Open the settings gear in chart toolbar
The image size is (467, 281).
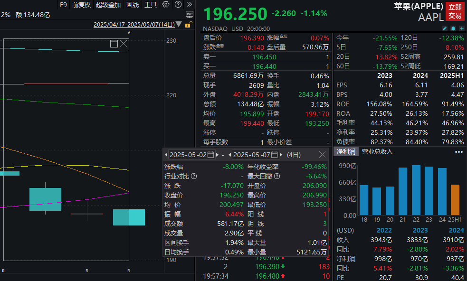[166, 4]
